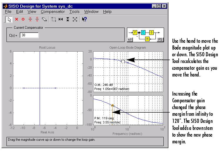Click the P.M.: 119 deg text
This screenshot has width=221, height=151.
point(104,118)
